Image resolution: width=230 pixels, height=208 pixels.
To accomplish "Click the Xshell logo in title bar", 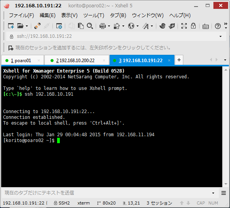I will 7,6.
